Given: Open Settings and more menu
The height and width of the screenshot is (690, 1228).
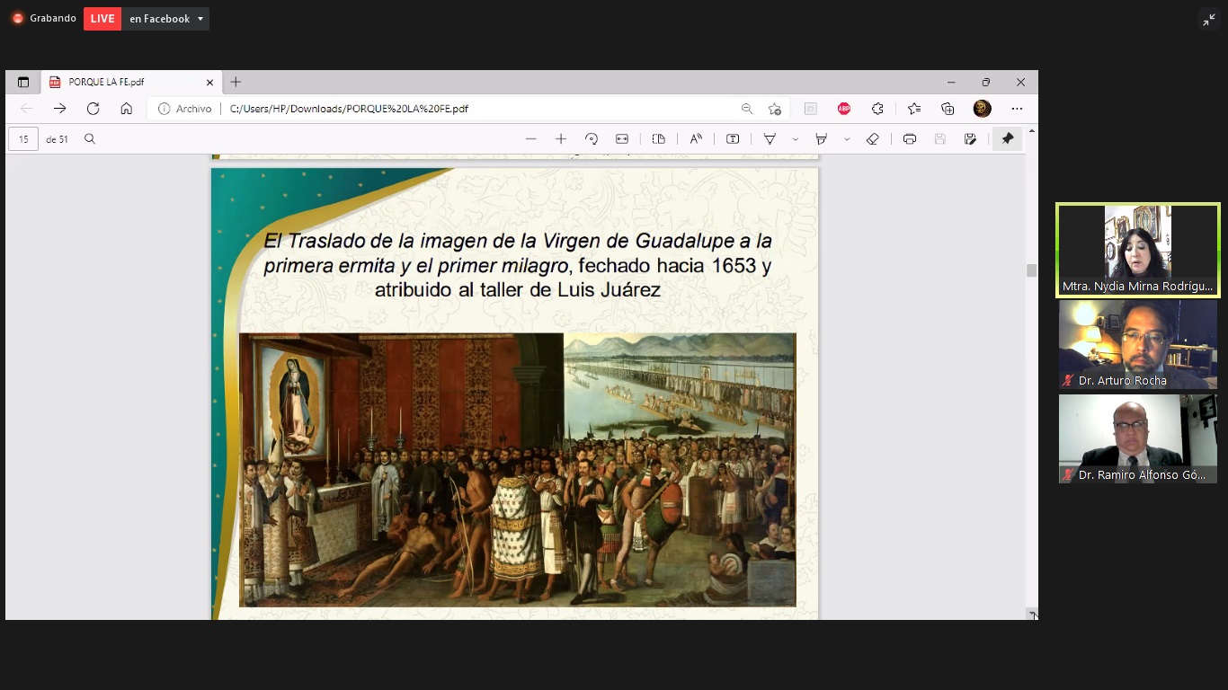Looking at the screenshot, I should [x=1017, y=109].
